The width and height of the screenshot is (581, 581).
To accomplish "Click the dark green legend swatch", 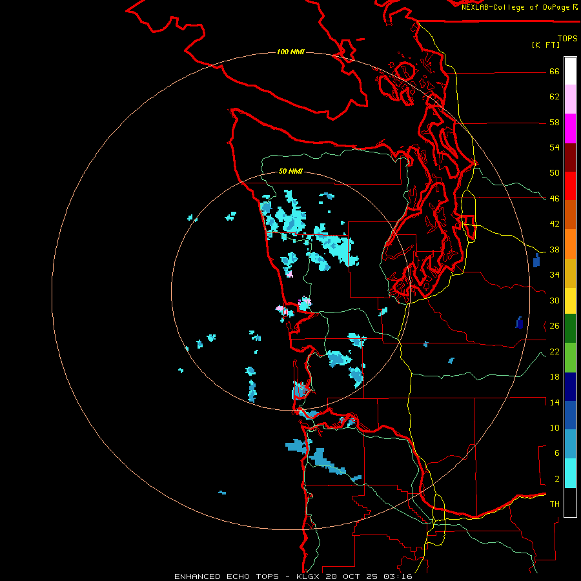I will tap(570, 329).
